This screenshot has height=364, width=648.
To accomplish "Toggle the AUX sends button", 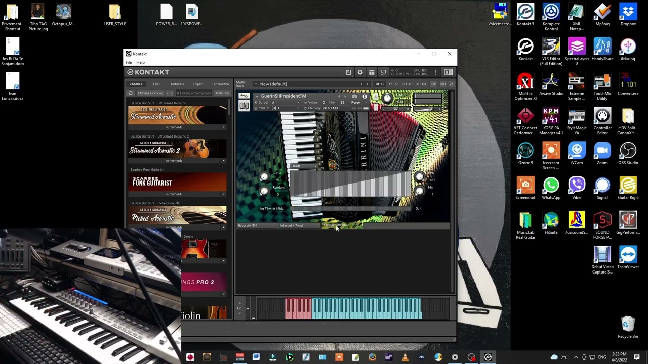I will pyautogui.click(x=443, y=84).
